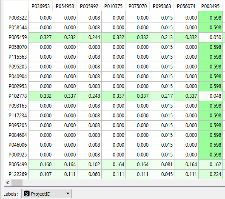
Task: Select row header P040904
Action: point(17,77)
